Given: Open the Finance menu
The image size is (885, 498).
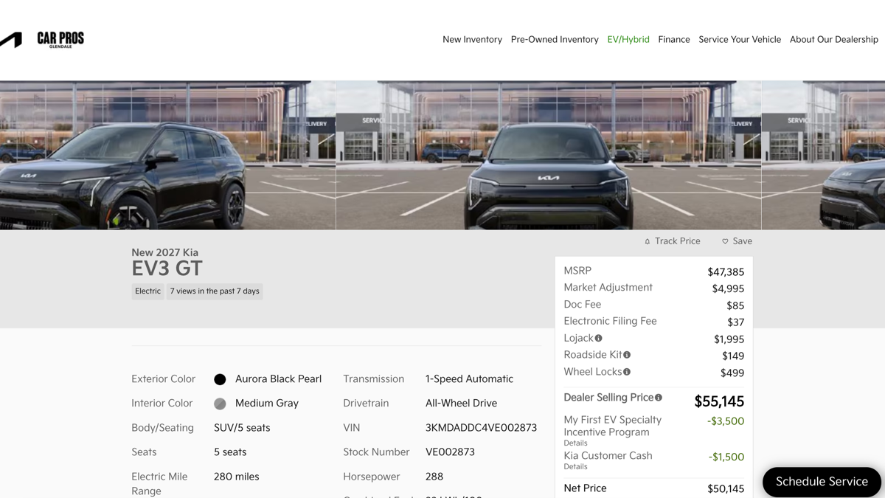Looking at the screenshot, I should point(674,40).
